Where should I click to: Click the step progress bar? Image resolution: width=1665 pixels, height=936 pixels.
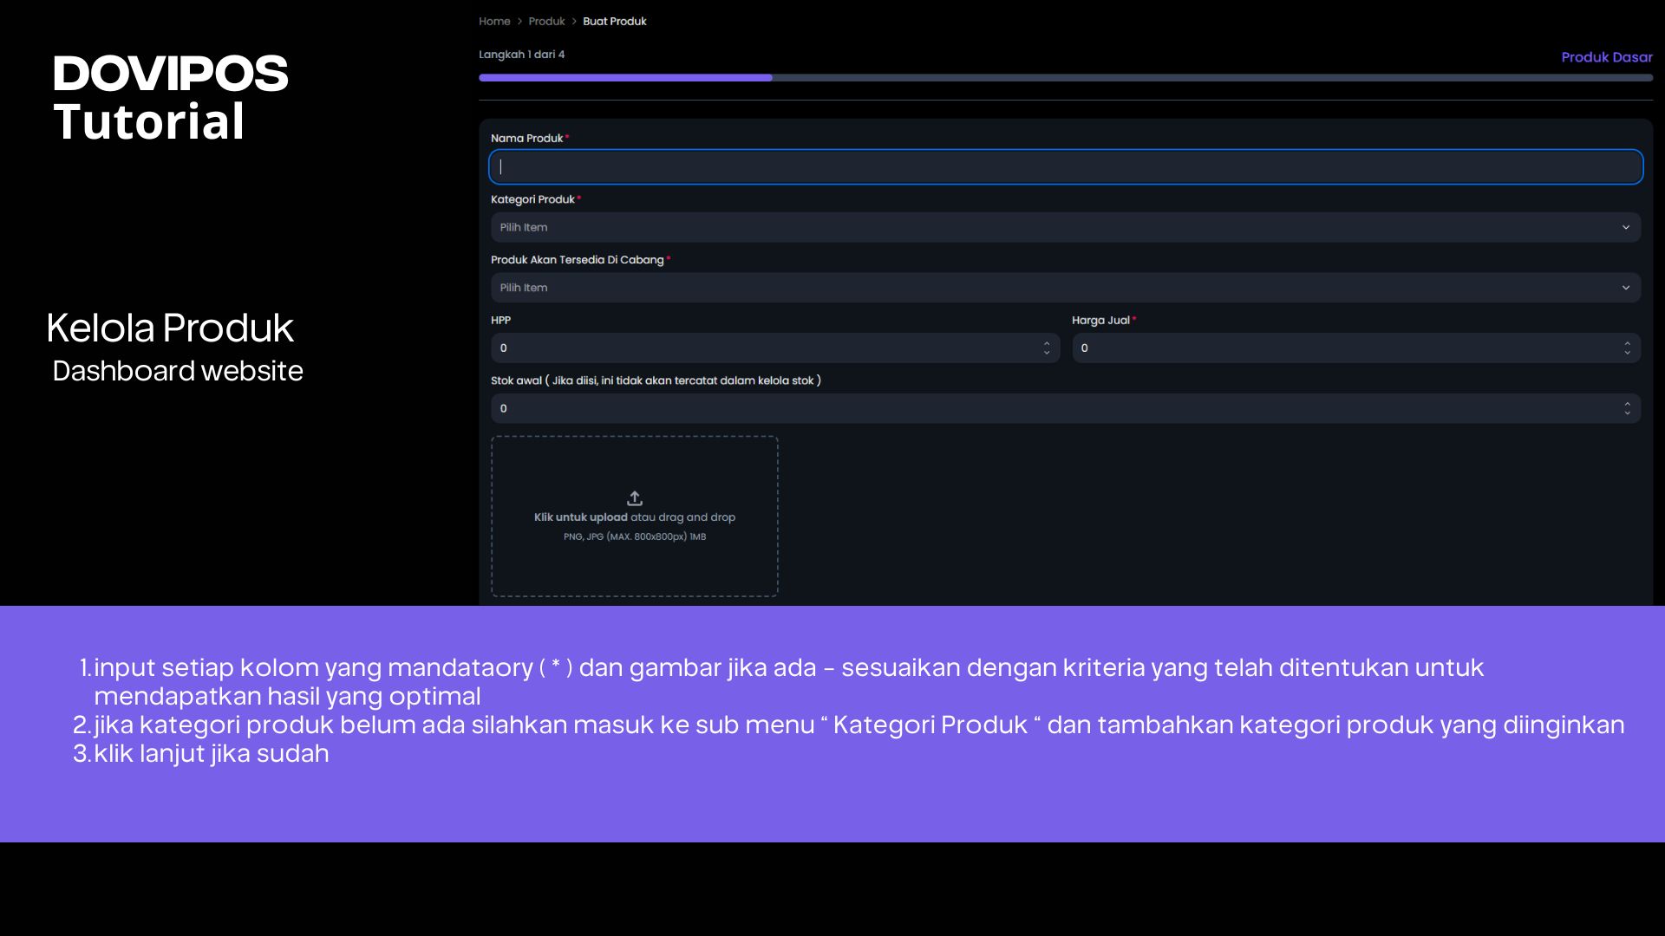pos(1065,78)
